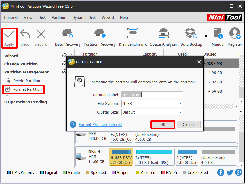
Task: Click the sidebar scroll up arrow
Action: 71,54
